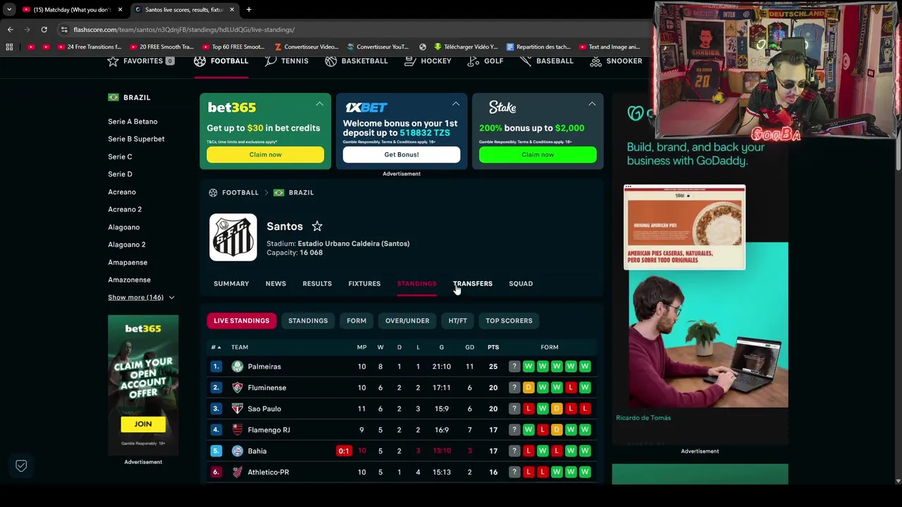
Task: Click the Sao Paulo team crest icon
Action: pyautogui.click(x=237, y=409)
